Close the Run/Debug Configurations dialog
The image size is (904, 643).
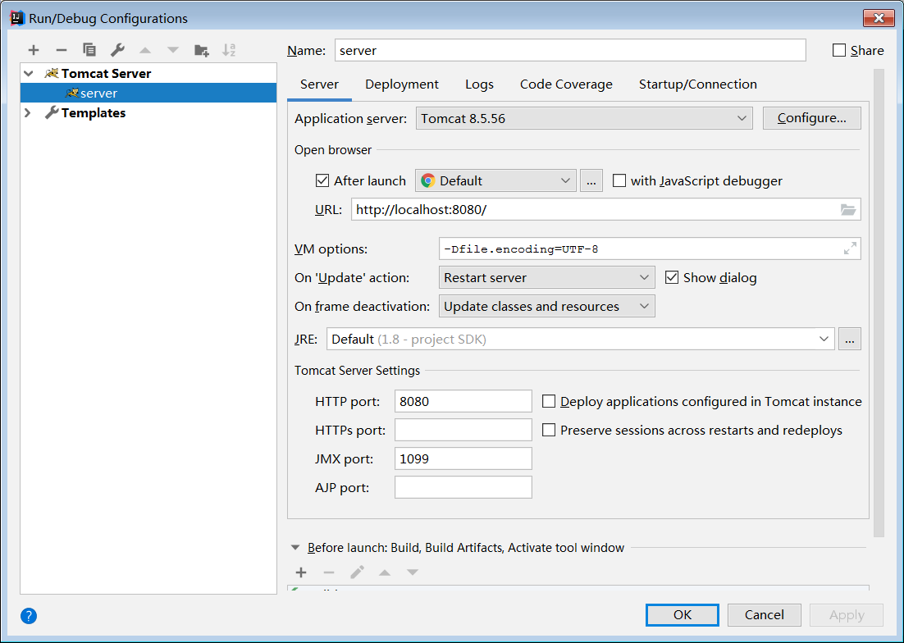pyautogui.click(x=879, y=18)
